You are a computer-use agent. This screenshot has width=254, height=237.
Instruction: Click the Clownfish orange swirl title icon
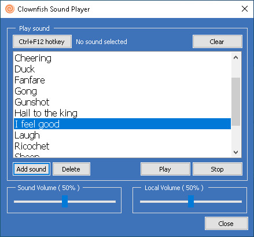pyautogui.click(x=10, y=9)
